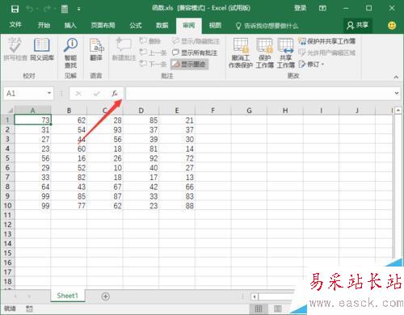Redo the last action
This screenshot has width=404, height=315.
47,9
